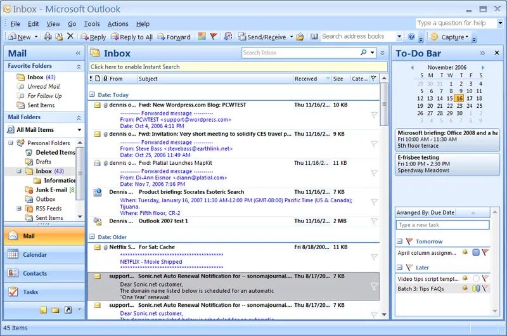This screenshot has height=336, width=507.
Task: Collapse the Date: Today group
Action: tap(92, 94)
